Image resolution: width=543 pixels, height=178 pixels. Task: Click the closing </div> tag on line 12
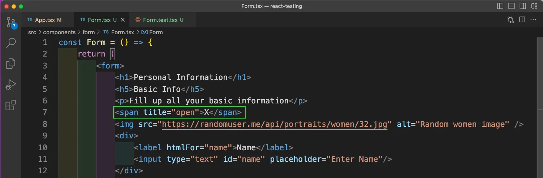pyautogui.click(x=129, y=171)
